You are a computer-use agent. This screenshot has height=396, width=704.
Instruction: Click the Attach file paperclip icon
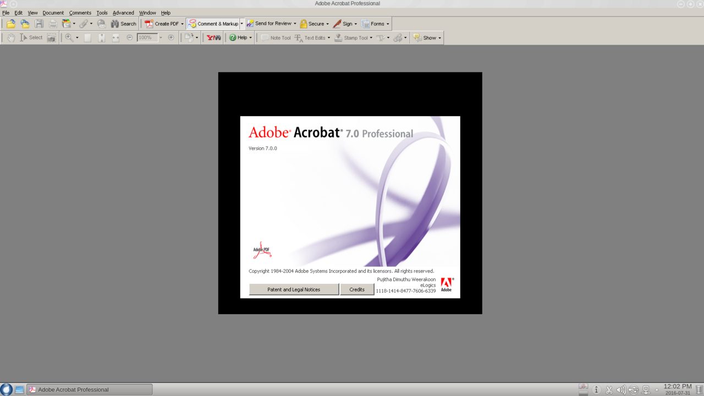point(84,24)
